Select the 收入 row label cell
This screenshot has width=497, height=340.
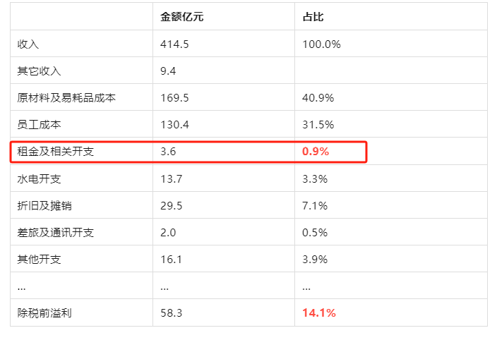click(28, 44)
